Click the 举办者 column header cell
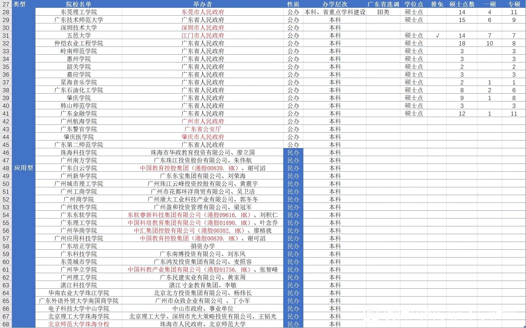This screenshot has width=526, height=328. pyautogui.click(x=203, y=4)
